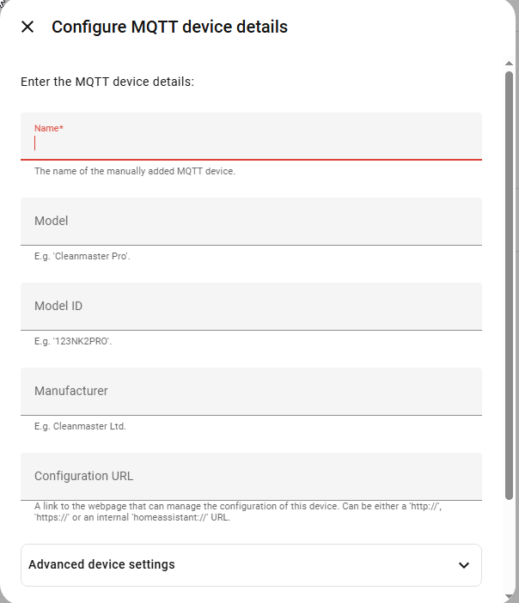This screenshot has height=603, width=519.
Task: Click the dialog title 'Configure MQTT device details'
Action: pos(169,27)
